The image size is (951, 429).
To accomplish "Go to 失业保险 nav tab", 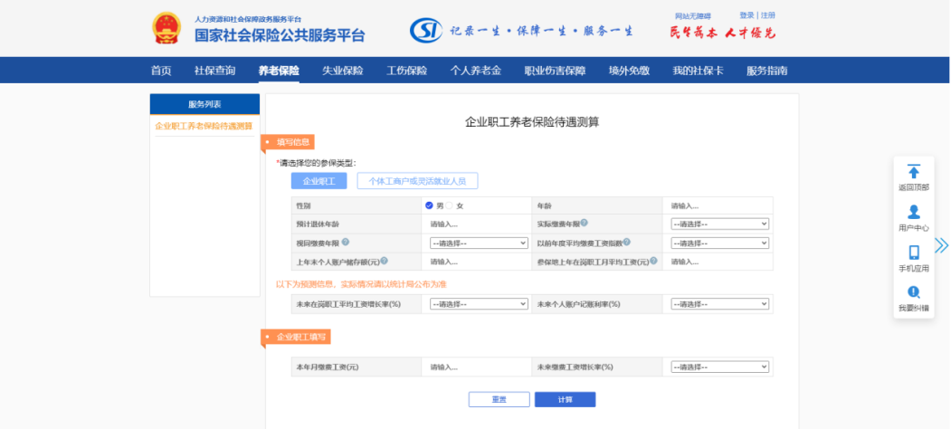I will (342, 71).
